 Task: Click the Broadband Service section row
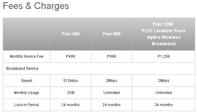point(99,69)
